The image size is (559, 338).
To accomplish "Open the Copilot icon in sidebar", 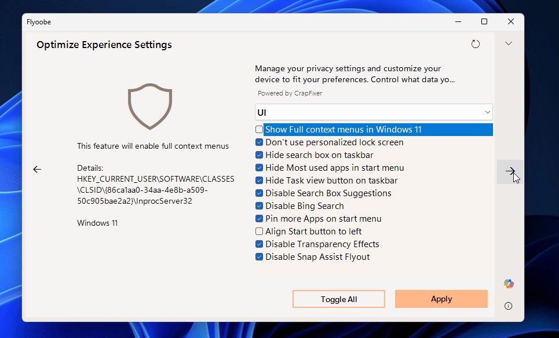I will (509, 284).
